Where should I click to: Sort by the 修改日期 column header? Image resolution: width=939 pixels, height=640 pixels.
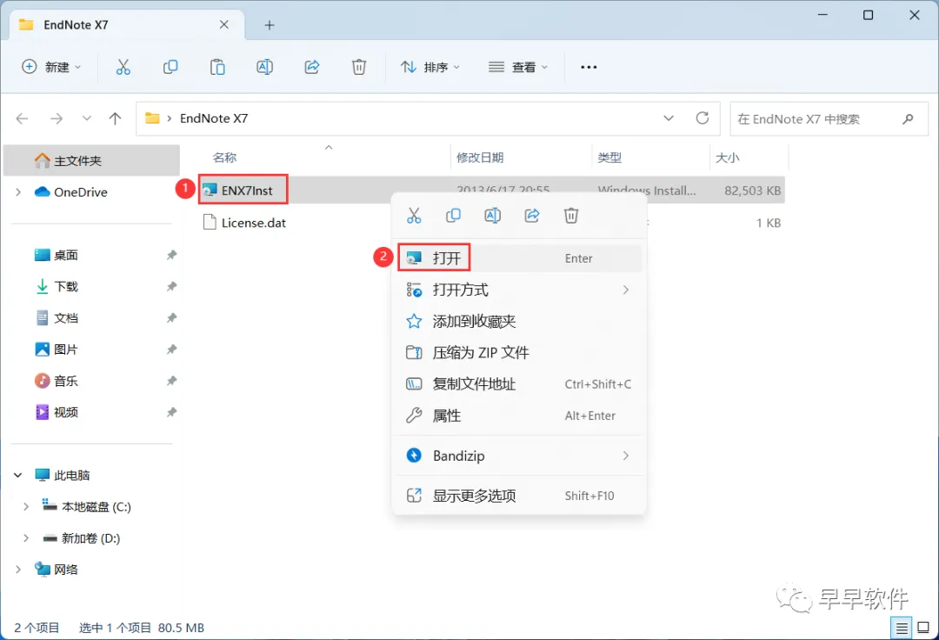[480, 157]
